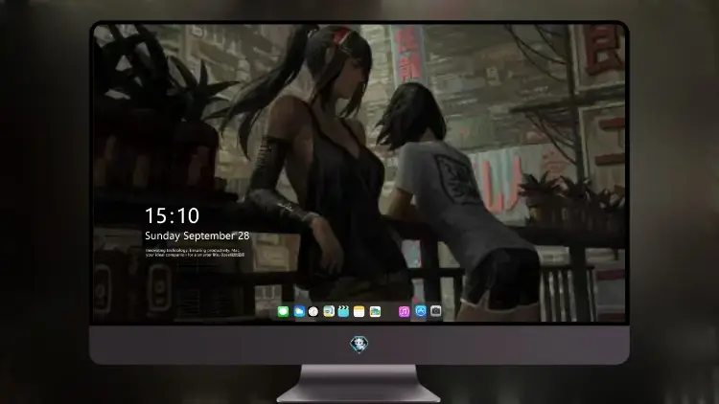The height and width of the screenshot is (404, 719).
Task: Open the green Messages dock icon
Action: point(283,311)
